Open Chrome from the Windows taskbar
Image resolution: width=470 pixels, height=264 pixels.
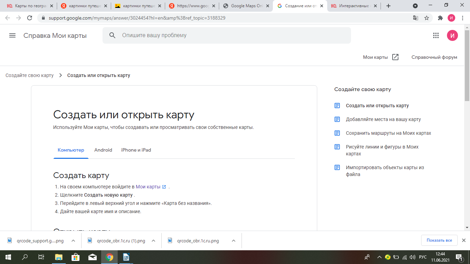pos(109,257)
